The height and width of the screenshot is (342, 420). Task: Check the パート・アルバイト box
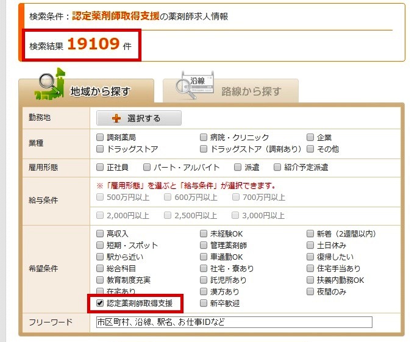click(147, 167)
